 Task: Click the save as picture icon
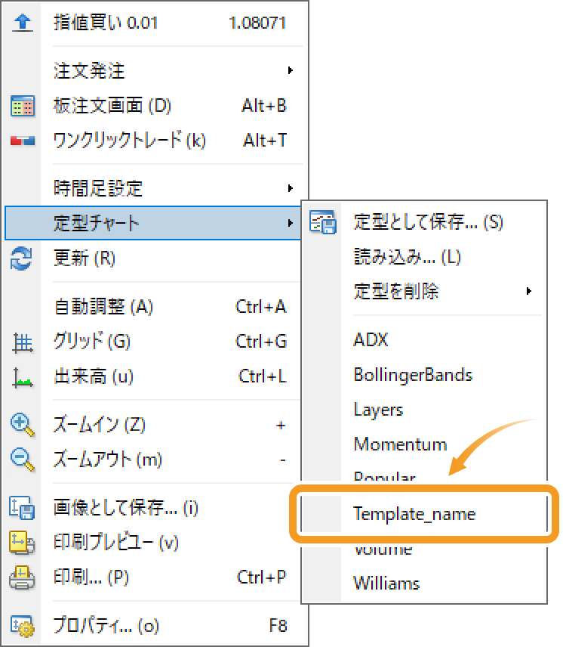pyautogui.click(x=22, y=507)
